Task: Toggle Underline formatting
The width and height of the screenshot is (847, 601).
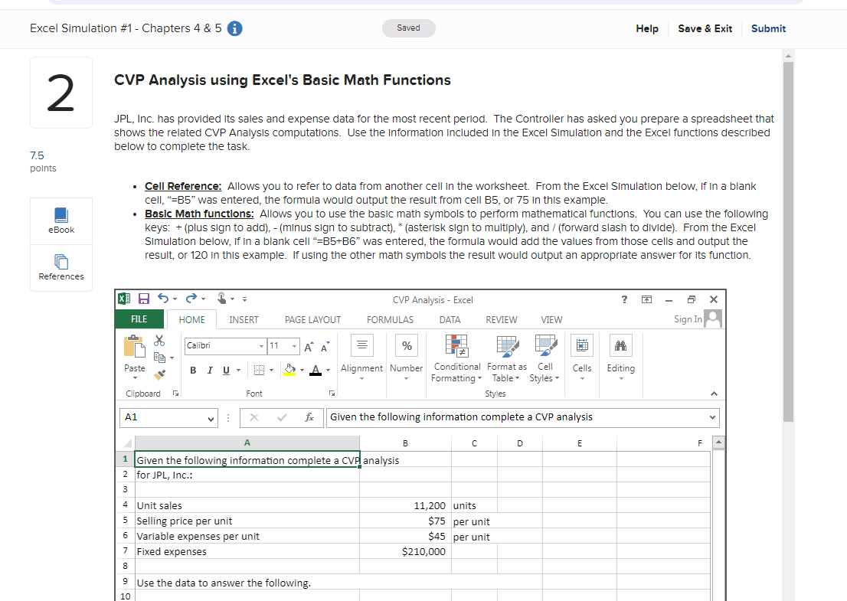Action: pos(225,370)
